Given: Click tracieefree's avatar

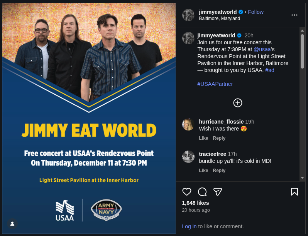Looking at the screenshot, I should [x=188, y=157].
